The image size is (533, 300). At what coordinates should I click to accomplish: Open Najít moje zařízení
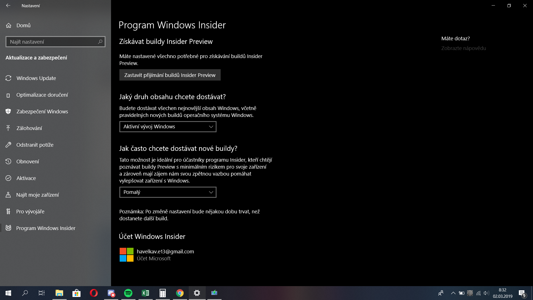[37, 195]
